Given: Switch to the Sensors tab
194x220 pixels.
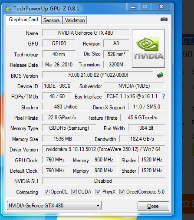Looking at the screenshot, I should point(52,20).
